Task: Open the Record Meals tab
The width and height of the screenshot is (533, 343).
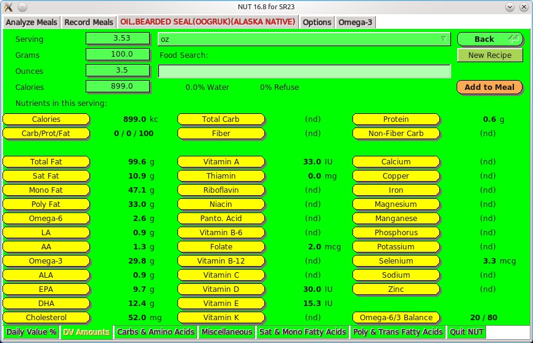Action: coord(89,22)
